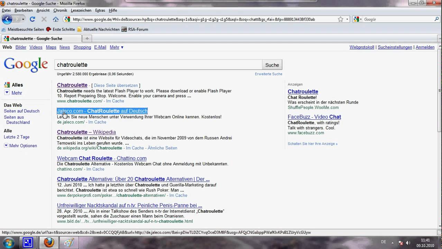Screen dimensions: 442x249
Task: Click the stop loading X icon
Action: 44,19
